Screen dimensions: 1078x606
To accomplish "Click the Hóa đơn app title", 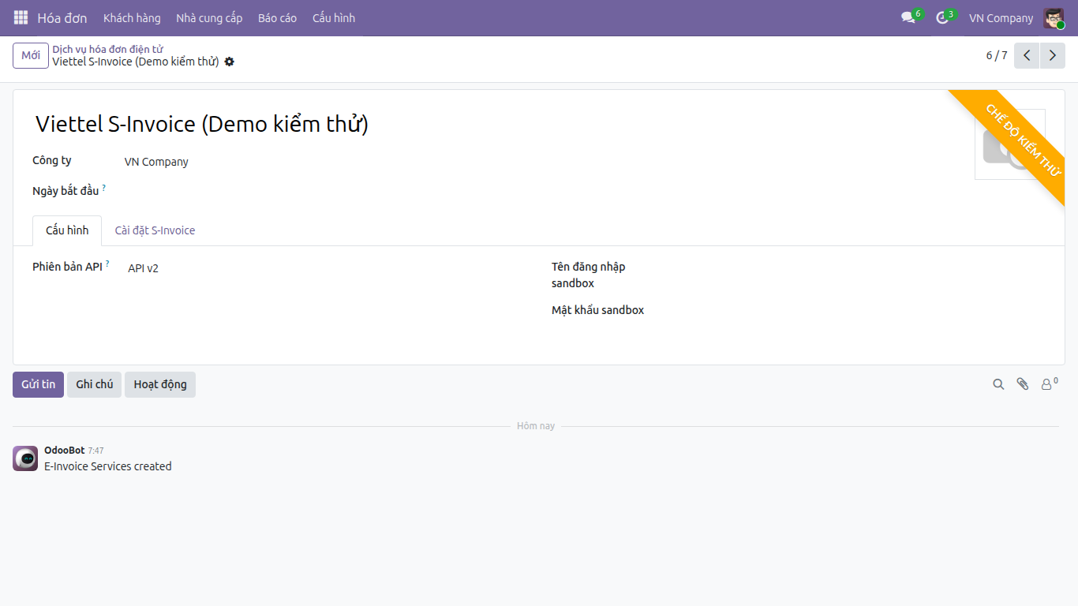I will click(62, 17).
